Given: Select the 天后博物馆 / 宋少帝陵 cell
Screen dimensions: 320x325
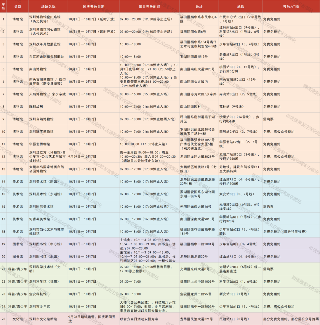Looking at the screenshot, I should (x=48, y=94).
